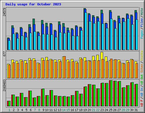Click day 21 on the x-axis

(93, 110)
